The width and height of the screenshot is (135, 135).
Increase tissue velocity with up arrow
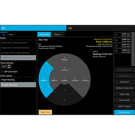point(9,65)
